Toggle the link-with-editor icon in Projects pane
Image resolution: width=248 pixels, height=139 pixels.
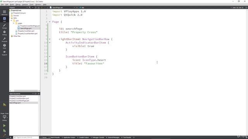tap(33, 7)
